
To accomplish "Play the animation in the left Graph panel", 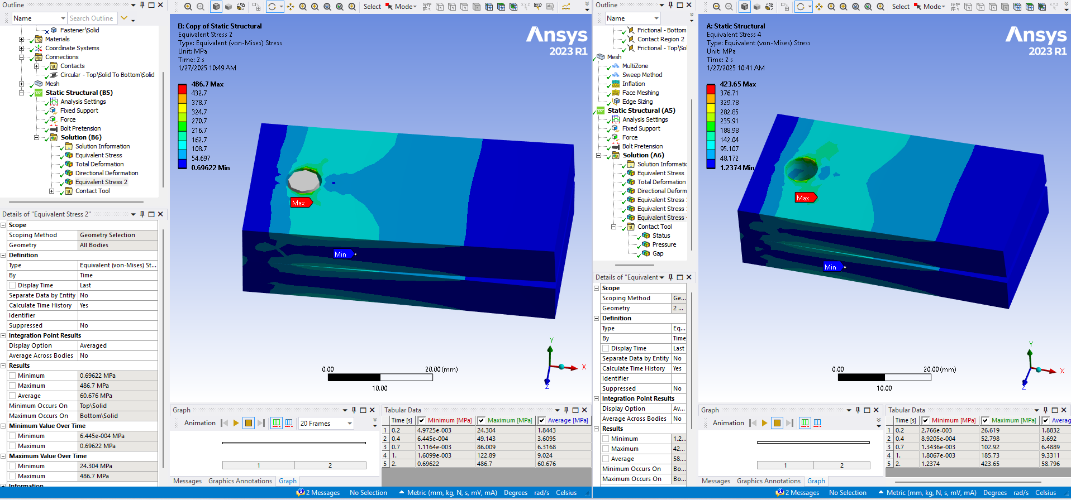I will [236, 423].
